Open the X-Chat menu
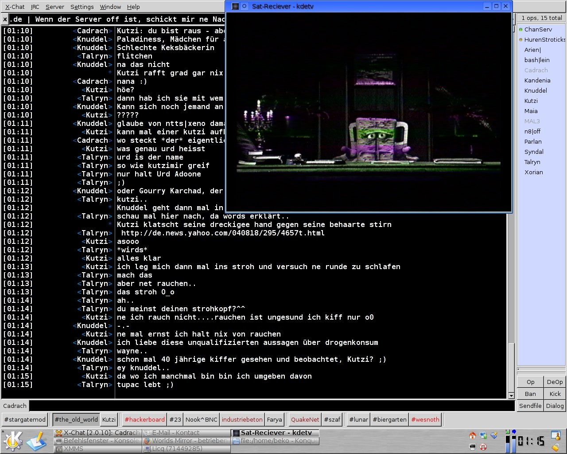The image size is (567, 454). 15,7
